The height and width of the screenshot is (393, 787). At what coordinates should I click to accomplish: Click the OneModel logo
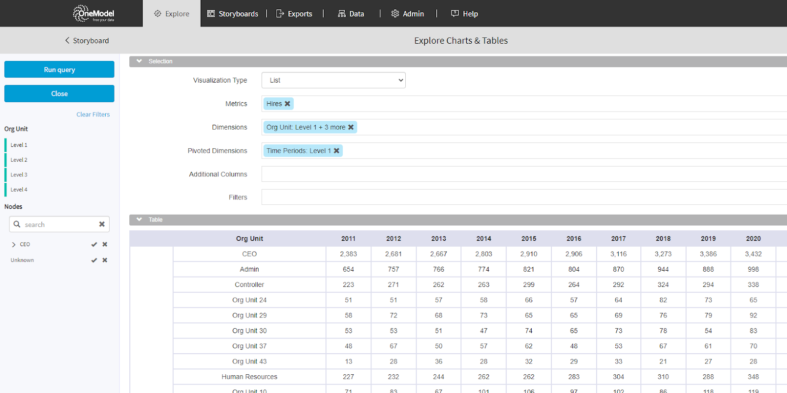tap(93, 14)
